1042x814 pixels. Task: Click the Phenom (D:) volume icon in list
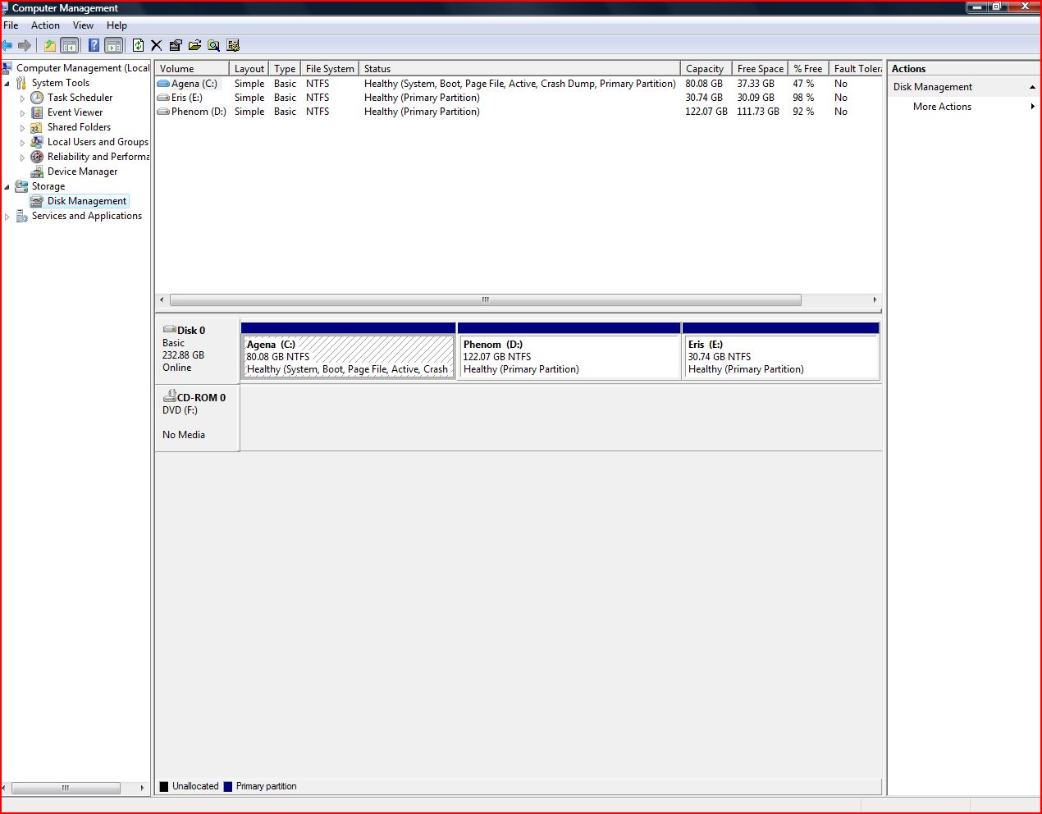pos(163,112)
